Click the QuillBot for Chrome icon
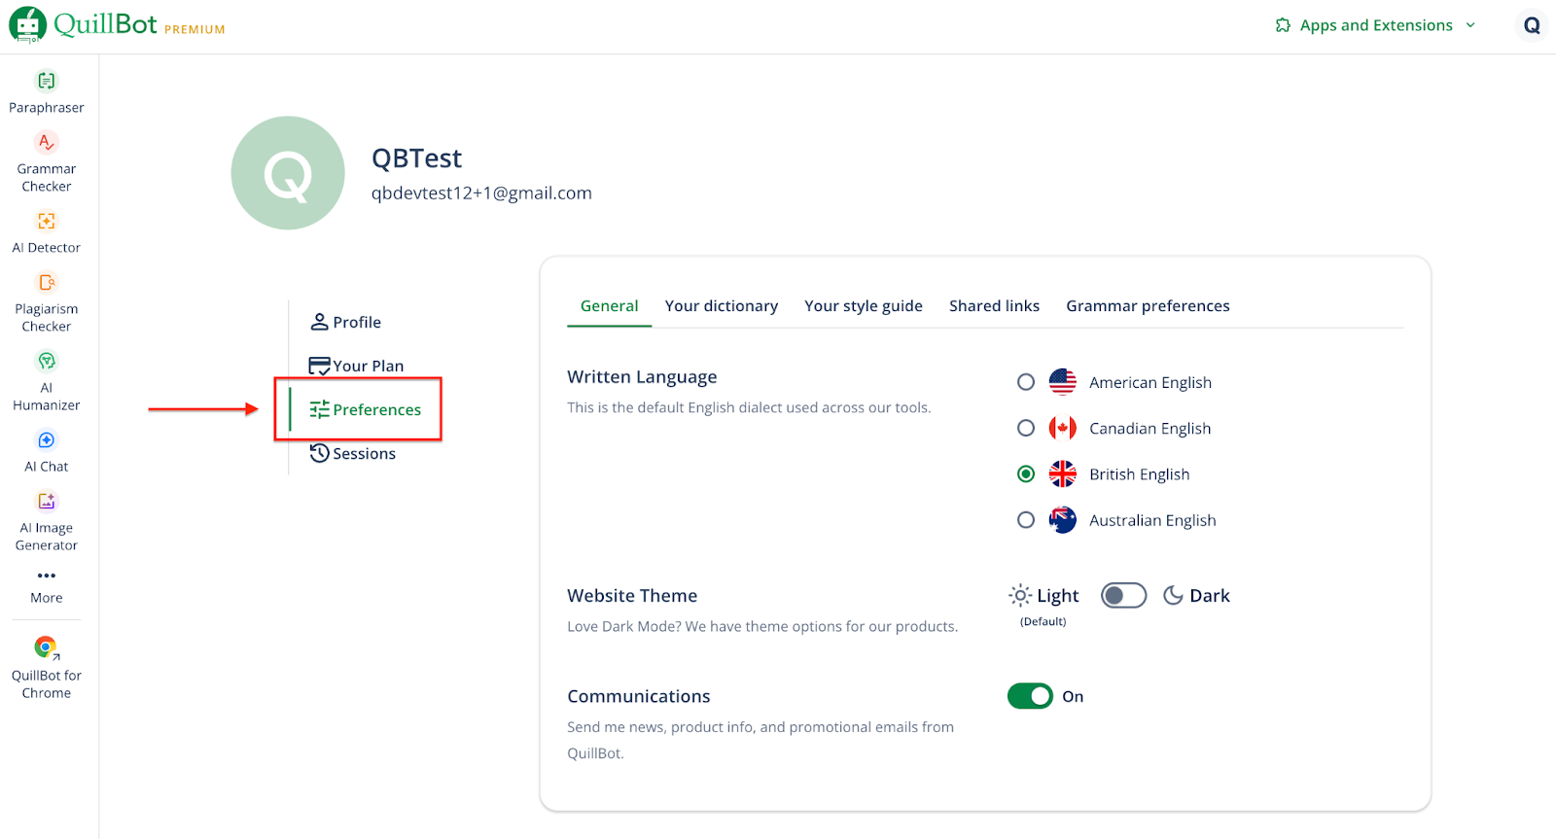The image size is (1556, 839). [x=46, y=647]
